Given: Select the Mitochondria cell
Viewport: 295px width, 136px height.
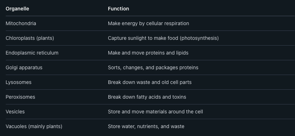Looking at the screenshot, I should click(21, 23).
